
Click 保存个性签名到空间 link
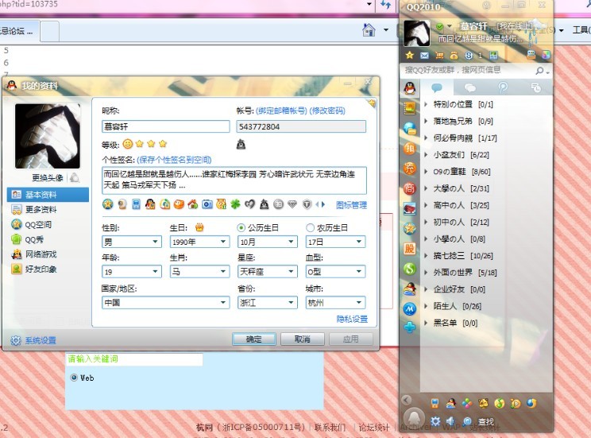point(174,160)
